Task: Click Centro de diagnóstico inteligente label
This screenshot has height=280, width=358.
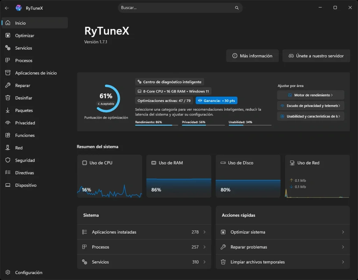Action: (170, 82)
